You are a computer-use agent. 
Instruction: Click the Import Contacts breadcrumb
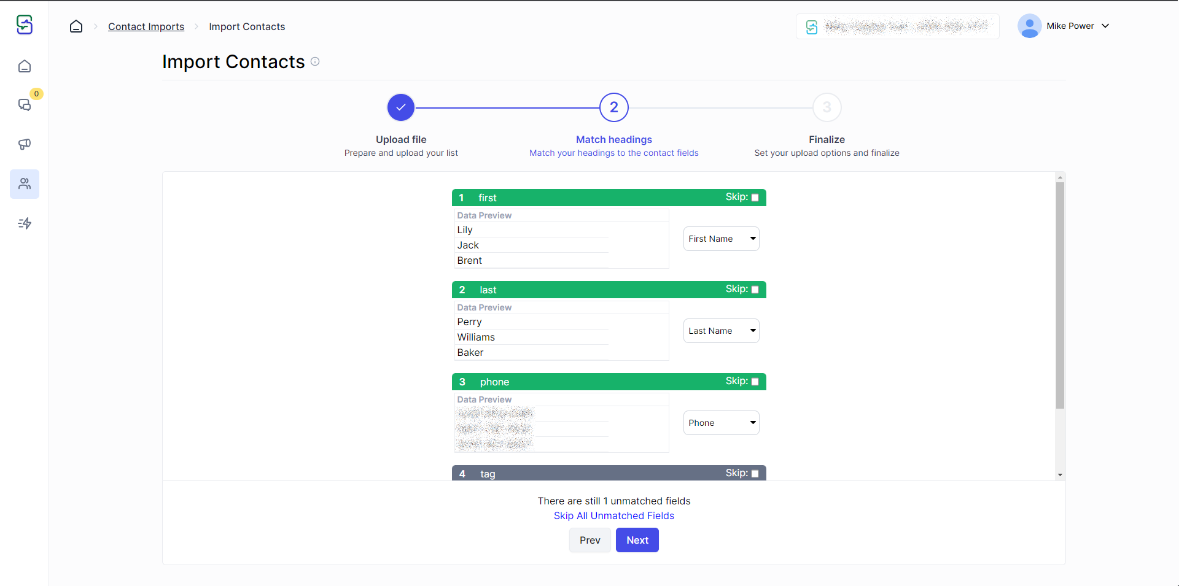pyautogui.click(x=247, y=26)
